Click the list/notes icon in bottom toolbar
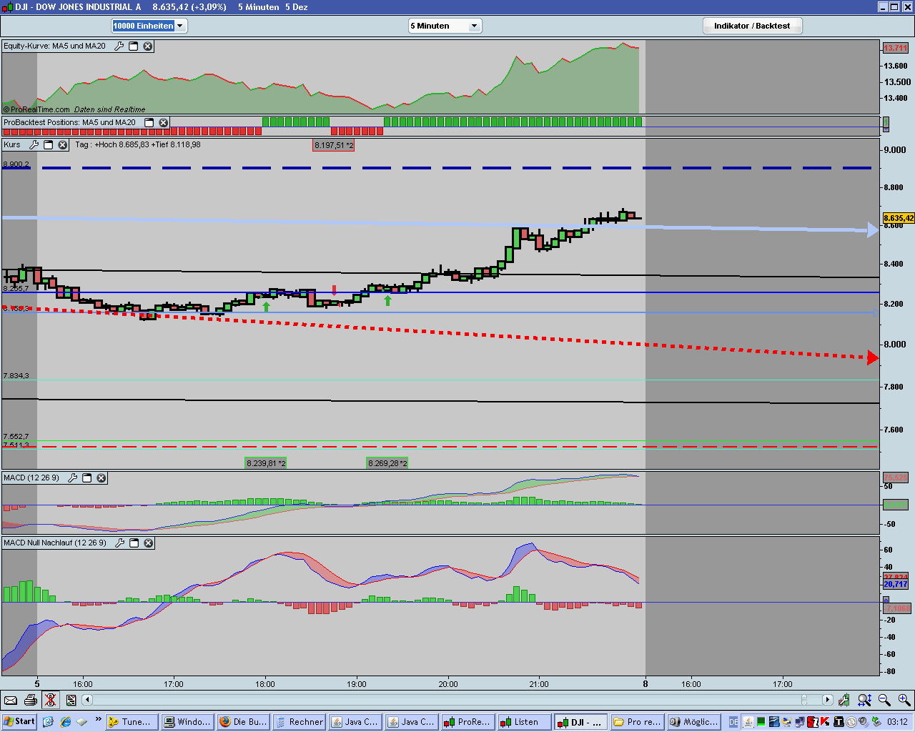The width and height of the screenshot is (915, 732). (71, 700)
